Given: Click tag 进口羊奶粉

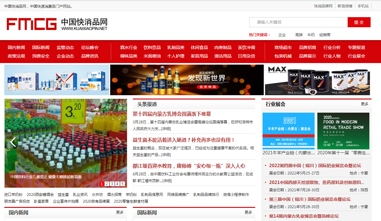Looking at the screenshot, I should point(13,195).
